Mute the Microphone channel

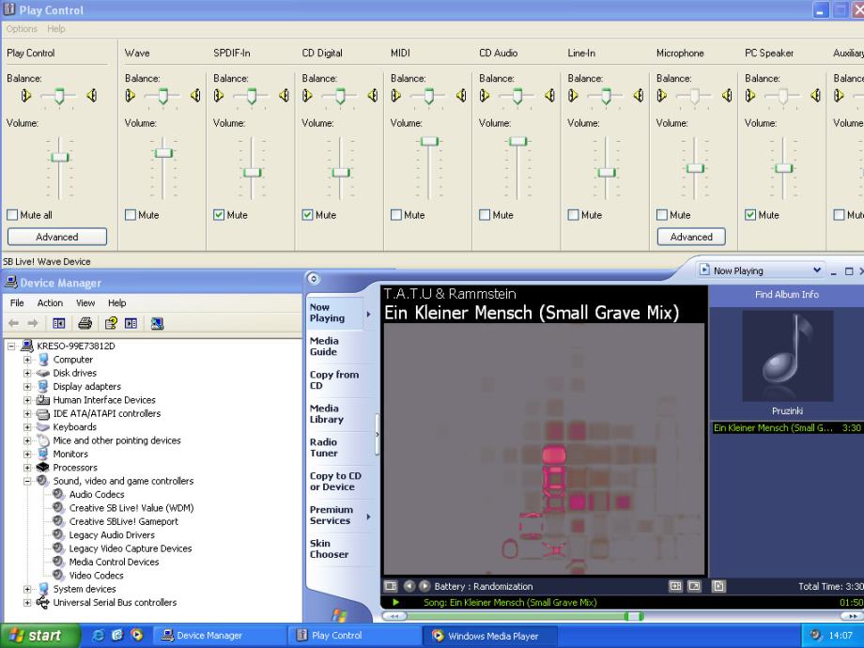(662, 215)
